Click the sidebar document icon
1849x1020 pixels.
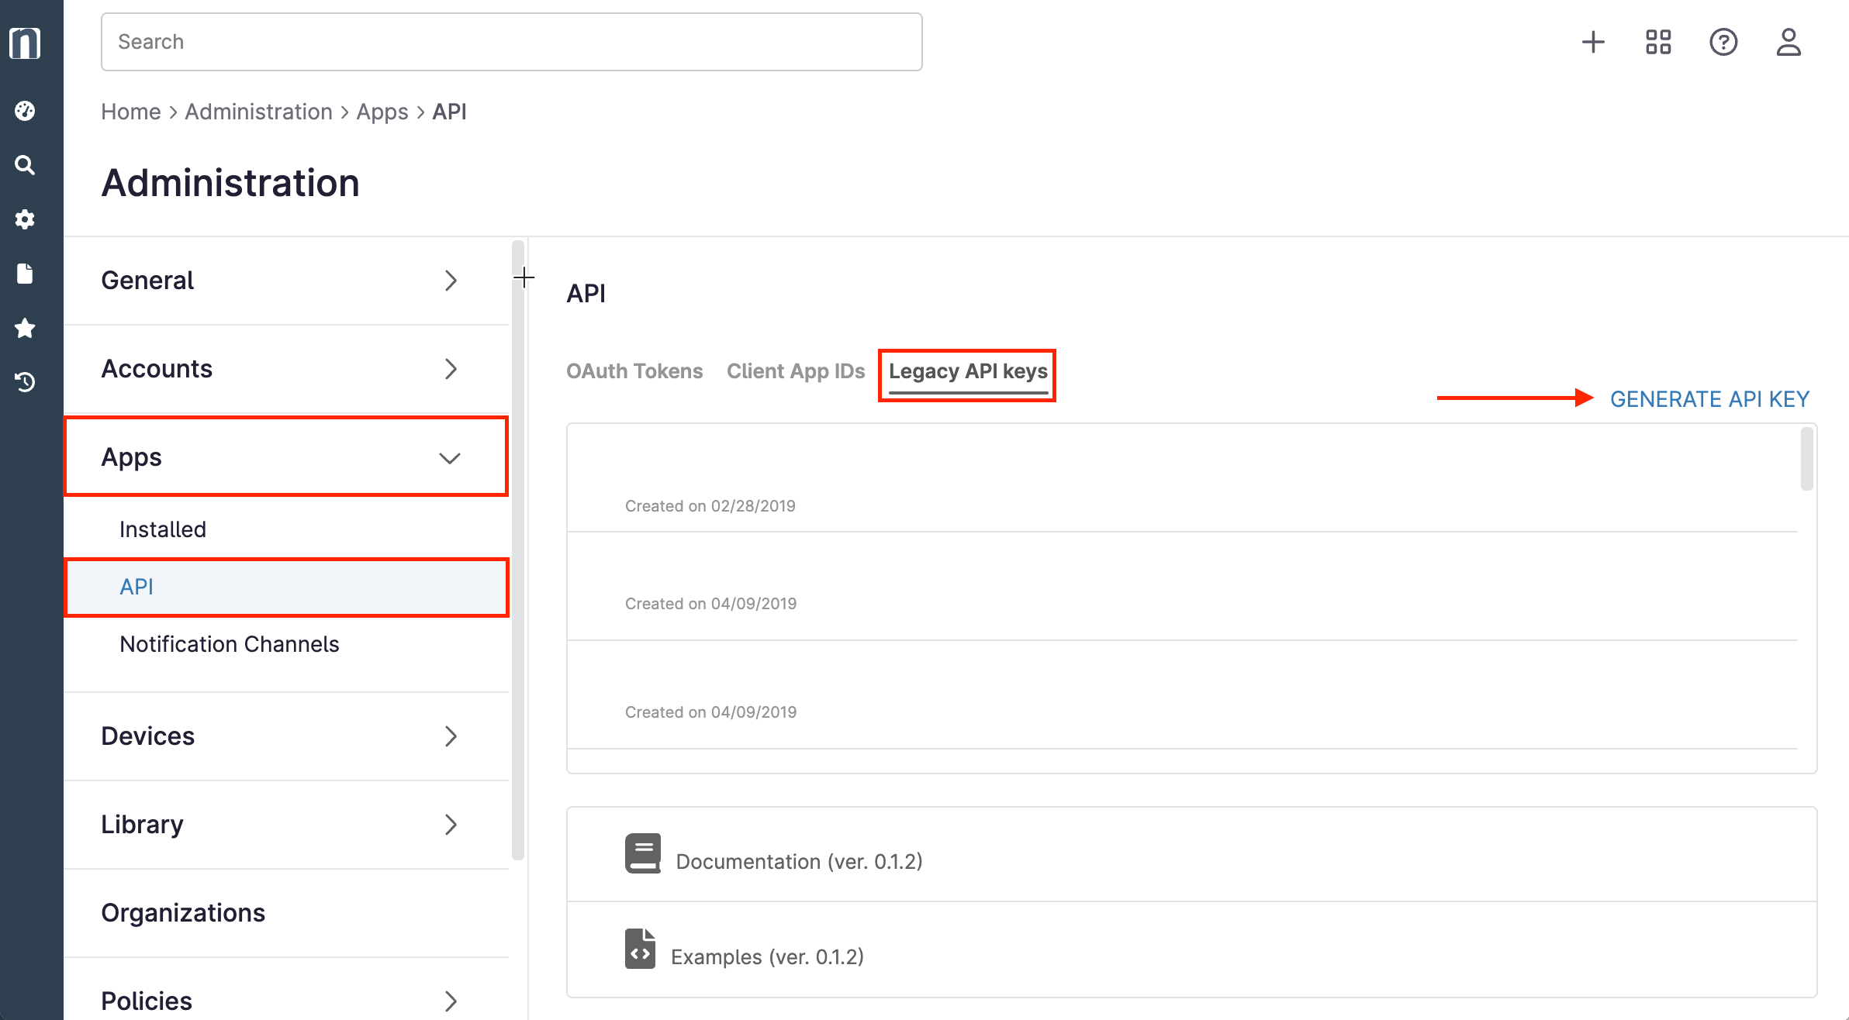[25, 274]
